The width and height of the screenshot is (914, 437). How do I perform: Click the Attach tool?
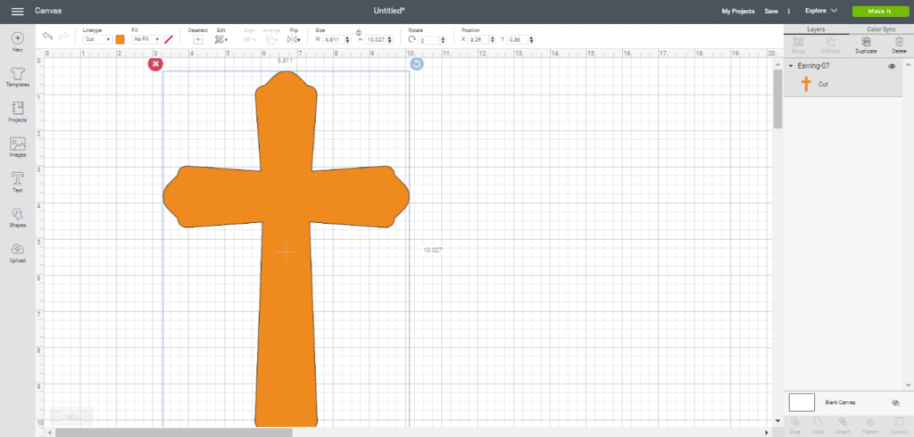point(843,425)
